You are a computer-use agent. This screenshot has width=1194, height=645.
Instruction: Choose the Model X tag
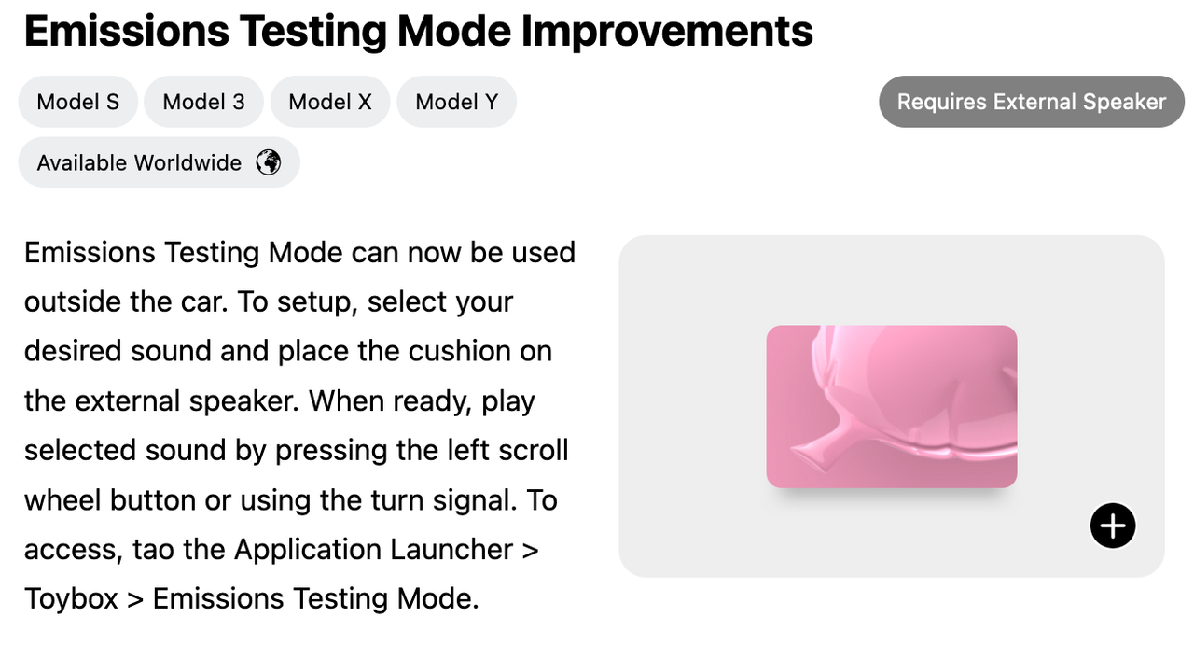click(x=330, y=102)
